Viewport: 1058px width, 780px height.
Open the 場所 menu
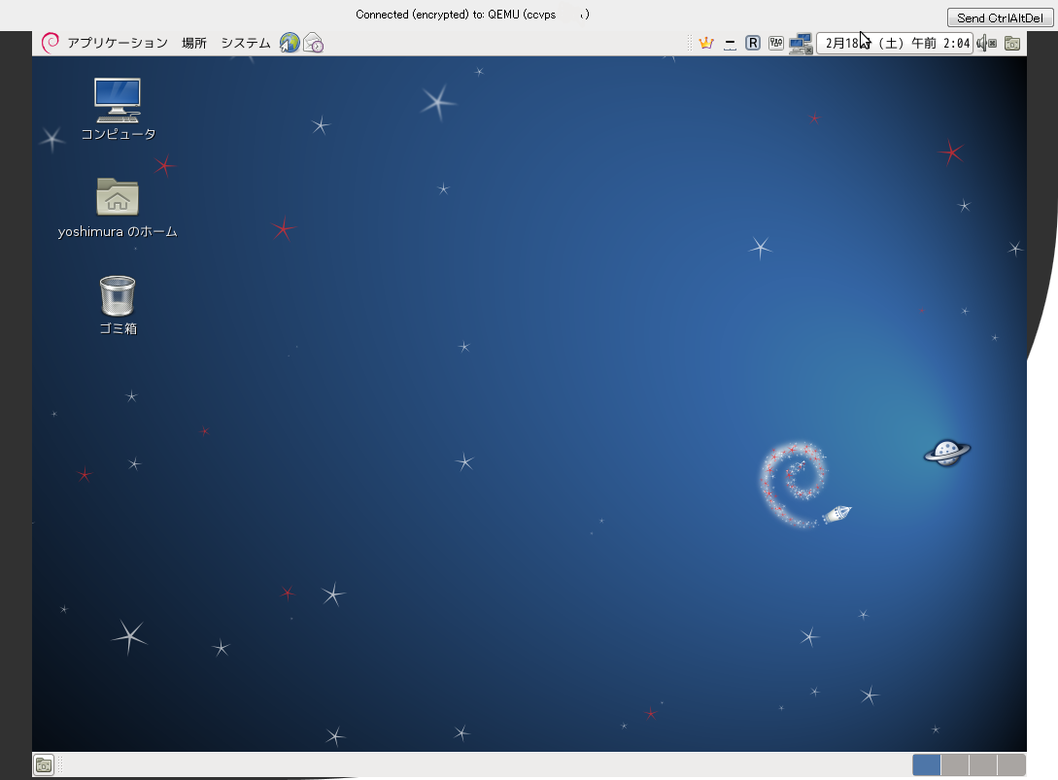pyautogui.click(x=193, y=43)
